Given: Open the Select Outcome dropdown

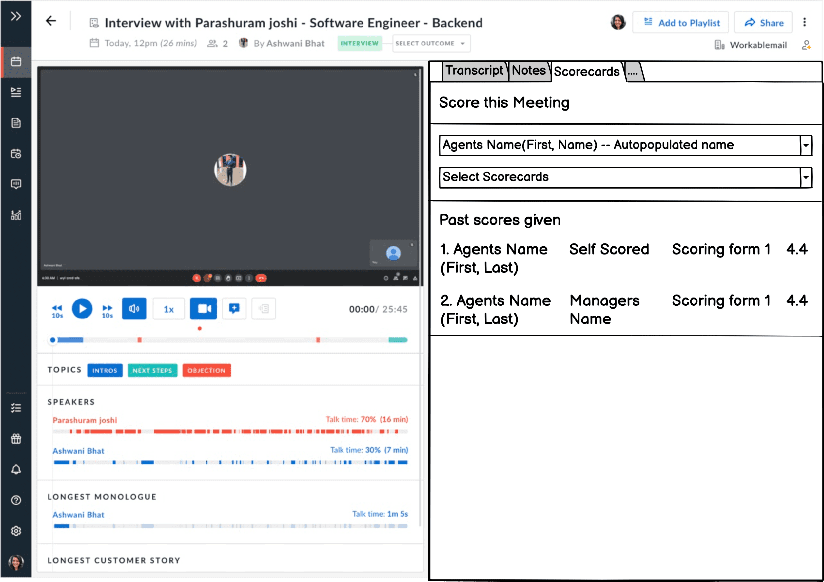Looking at the screenshot, I should pos(431,43).
